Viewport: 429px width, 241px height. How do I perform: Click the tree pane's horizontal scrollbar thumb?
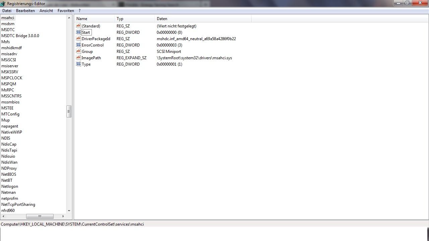(40, 216)
